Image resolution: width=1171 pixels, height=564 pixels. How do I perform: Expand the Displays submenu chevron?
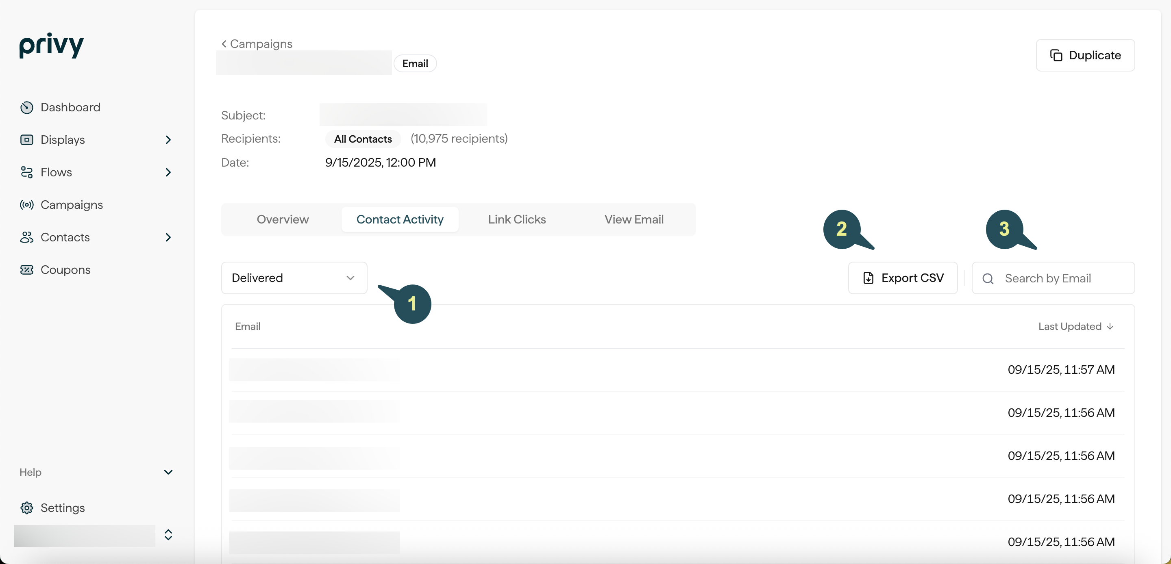(168, 139)
